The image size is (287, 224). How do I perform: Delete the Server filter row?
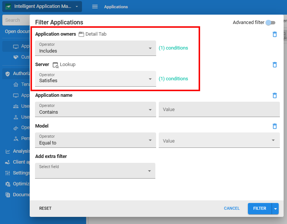(x=275, y=65)
